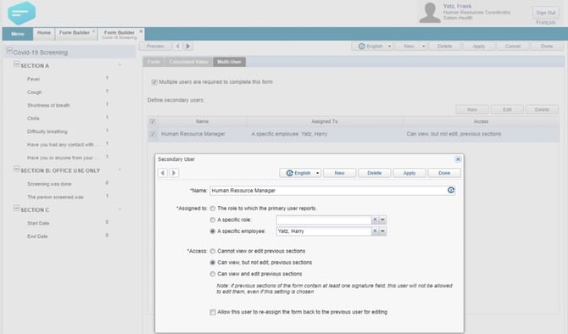Click Cancel in main toolbar

(513, 47)
